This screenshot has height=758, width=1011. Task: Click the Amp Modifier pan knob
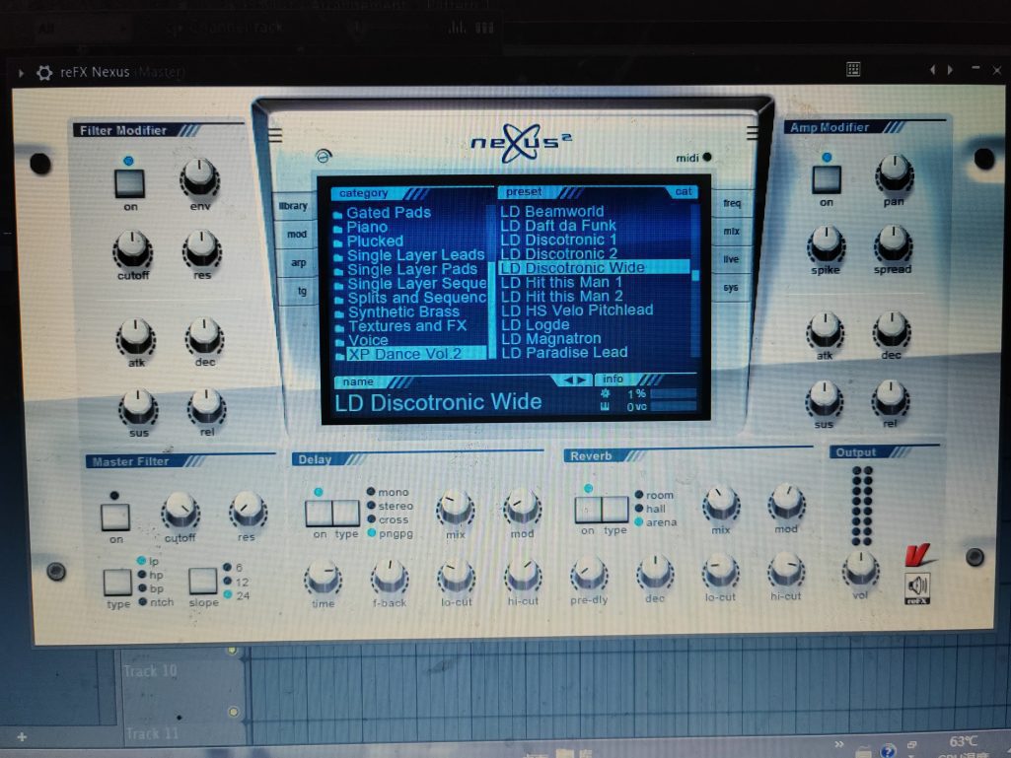[x=894, y=172]
